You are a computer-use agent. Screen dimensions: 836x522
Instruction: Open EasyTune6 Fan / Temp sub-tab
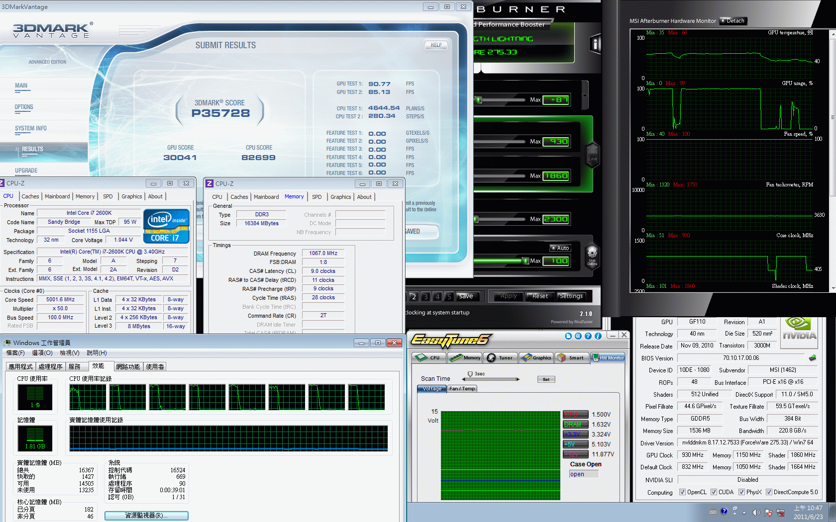click(462, 389)
